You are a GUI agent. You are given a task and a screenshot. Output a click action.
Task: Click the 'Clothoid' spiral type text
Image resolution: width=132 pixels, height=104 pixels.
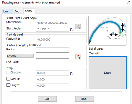(94, 53)
